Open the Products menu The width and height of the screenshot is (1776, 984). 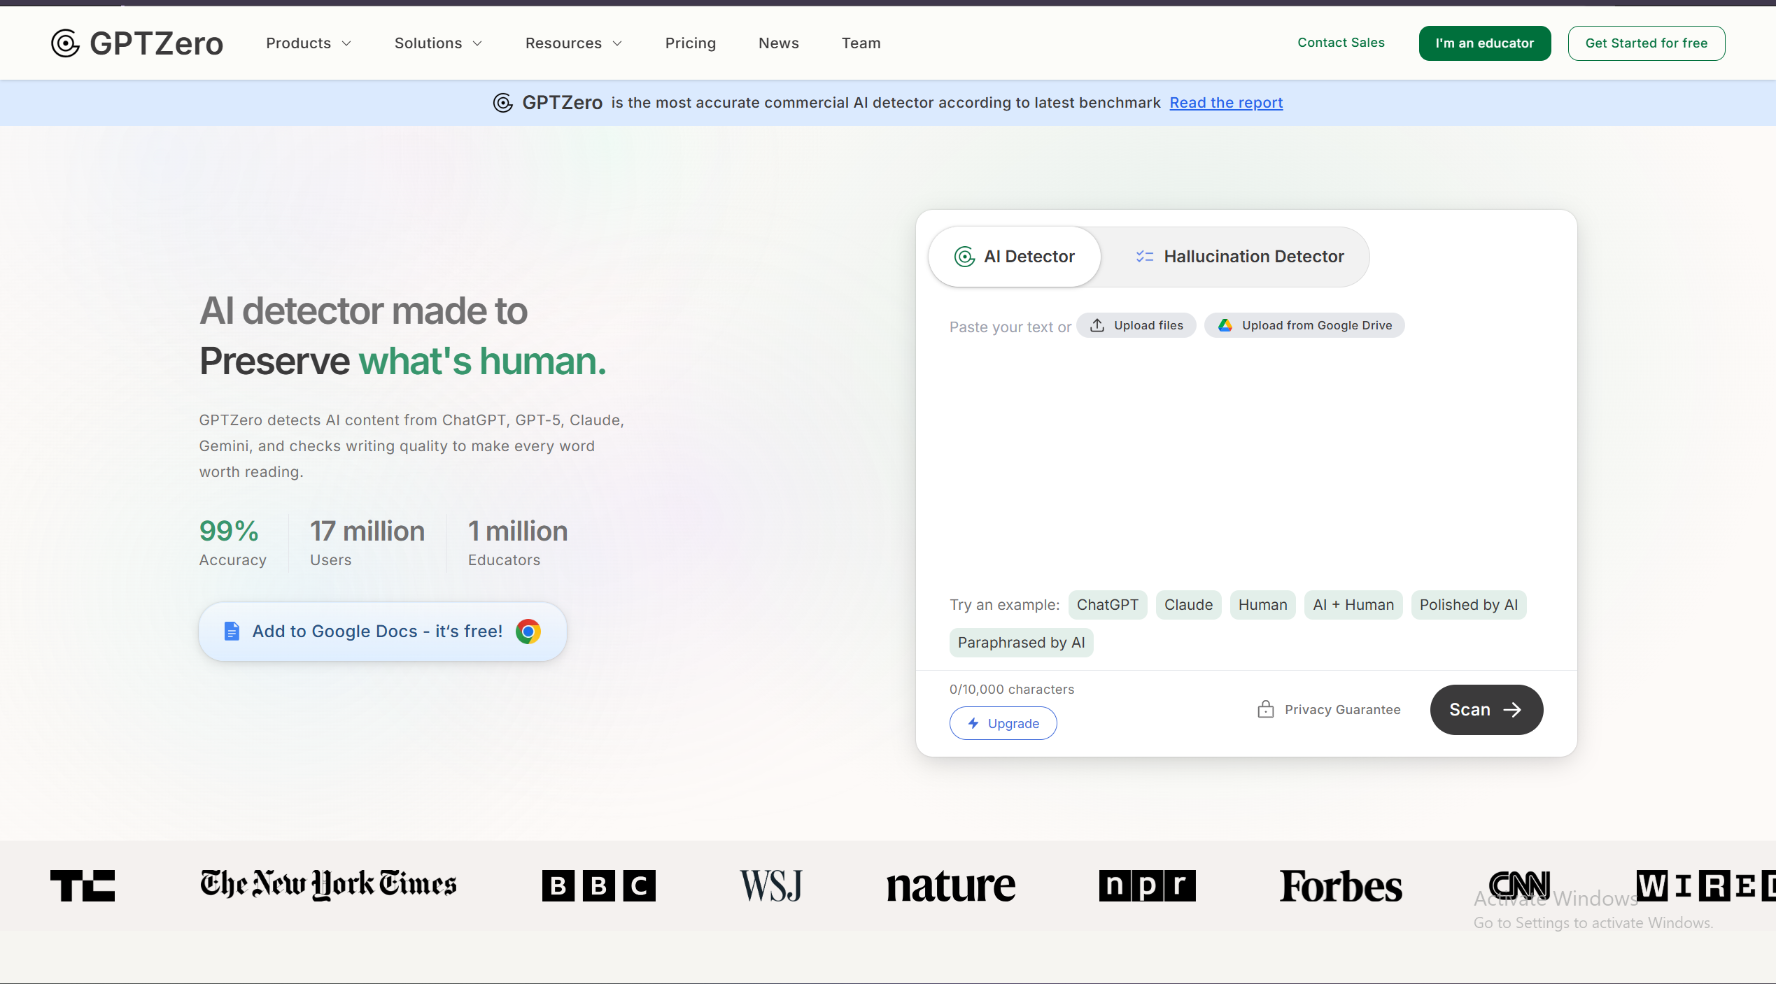[309, 43]
